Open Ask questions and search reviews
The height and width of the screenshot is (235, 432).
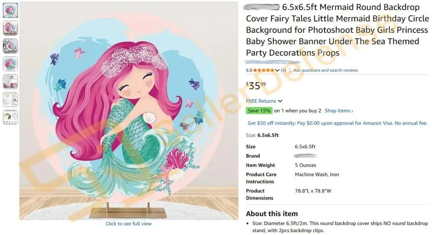(325, 70)
